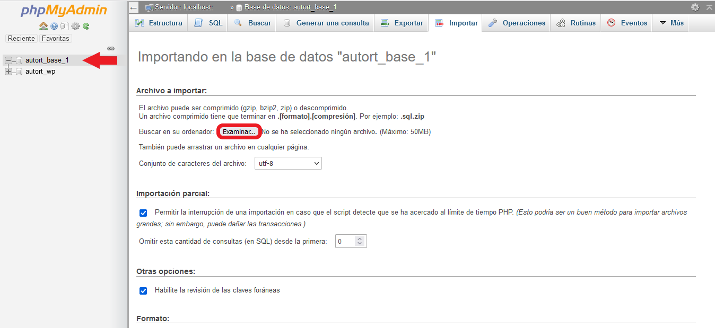
Task: Reload navigation panel with green refresh icon
Action: click(x=86, y=26)
